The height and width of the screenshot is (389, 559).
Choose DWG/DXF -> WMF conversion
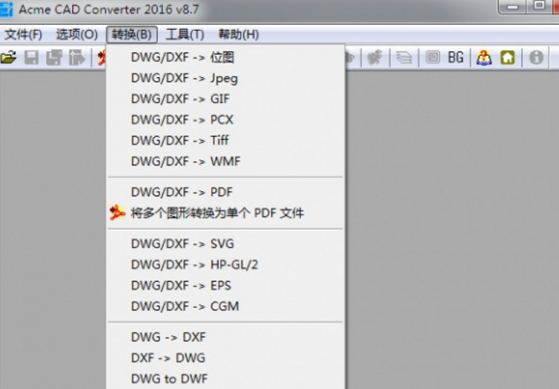click(225, 161)
